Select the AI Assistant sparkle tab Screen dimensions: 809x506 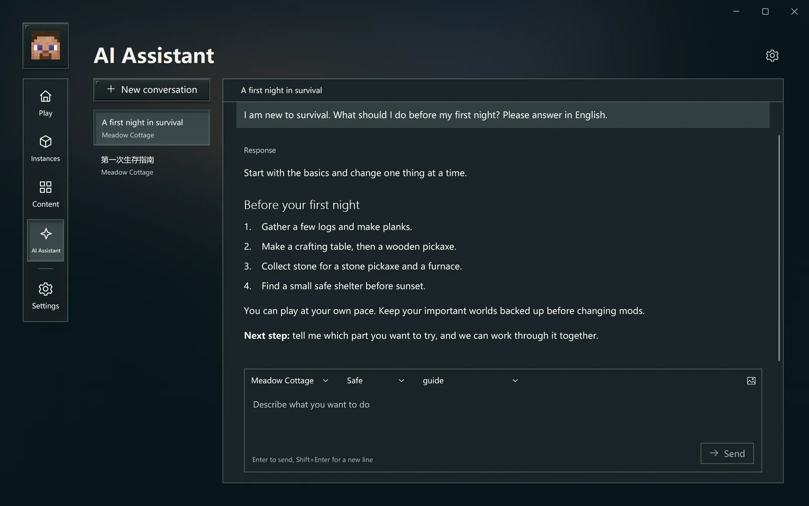coord(46,240)
